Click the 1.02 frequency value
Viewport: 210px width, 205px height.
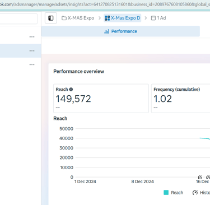click(162, 99)
